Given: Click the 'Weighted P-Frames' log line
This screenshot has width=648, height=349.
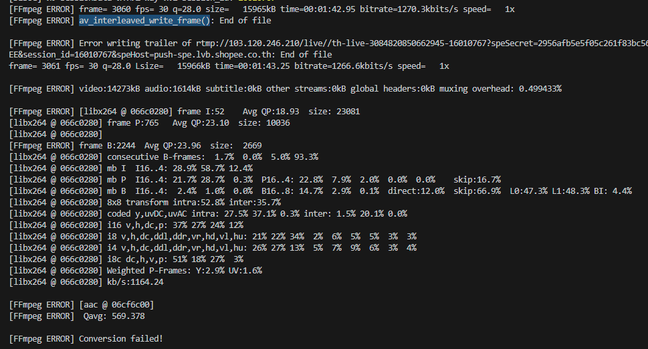Looking at the screenshot, I should (136, 271).
